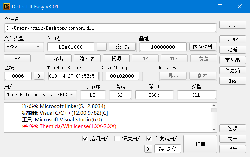The height and width of the screenshot is (157, 250).
Task: Open the 哈希 hash dialog
Action: point(233,50)
